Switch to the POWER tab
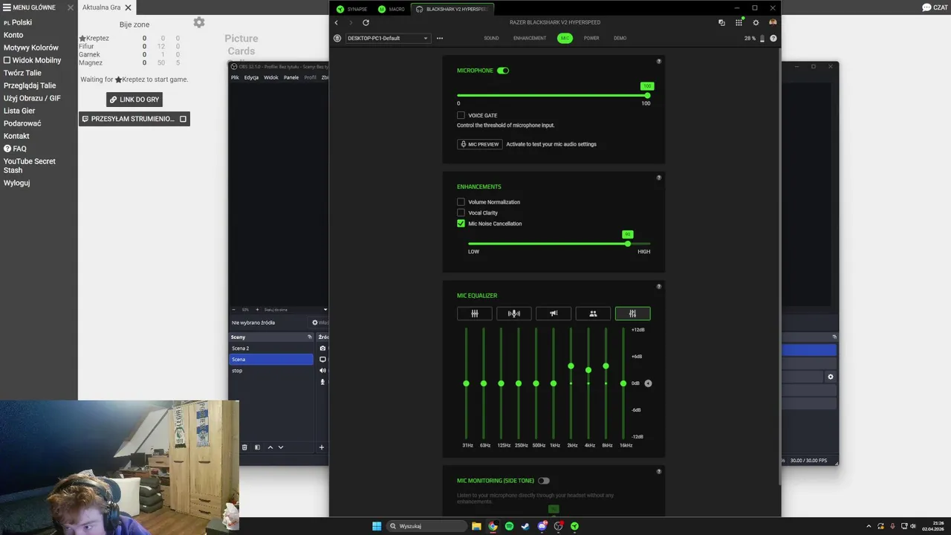This screenshot has width=951, height=535. 591,39
